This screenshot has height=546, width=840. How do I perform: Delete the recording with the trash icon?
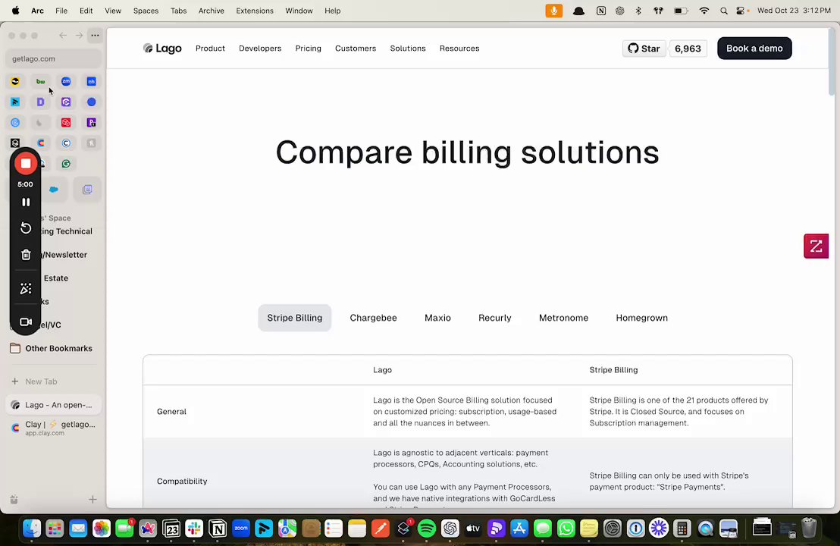click(26, 255)
